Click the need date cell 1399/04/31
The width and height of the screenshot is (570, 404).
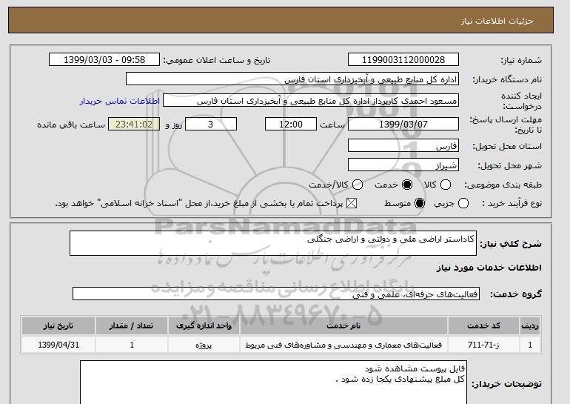(58, 345)
